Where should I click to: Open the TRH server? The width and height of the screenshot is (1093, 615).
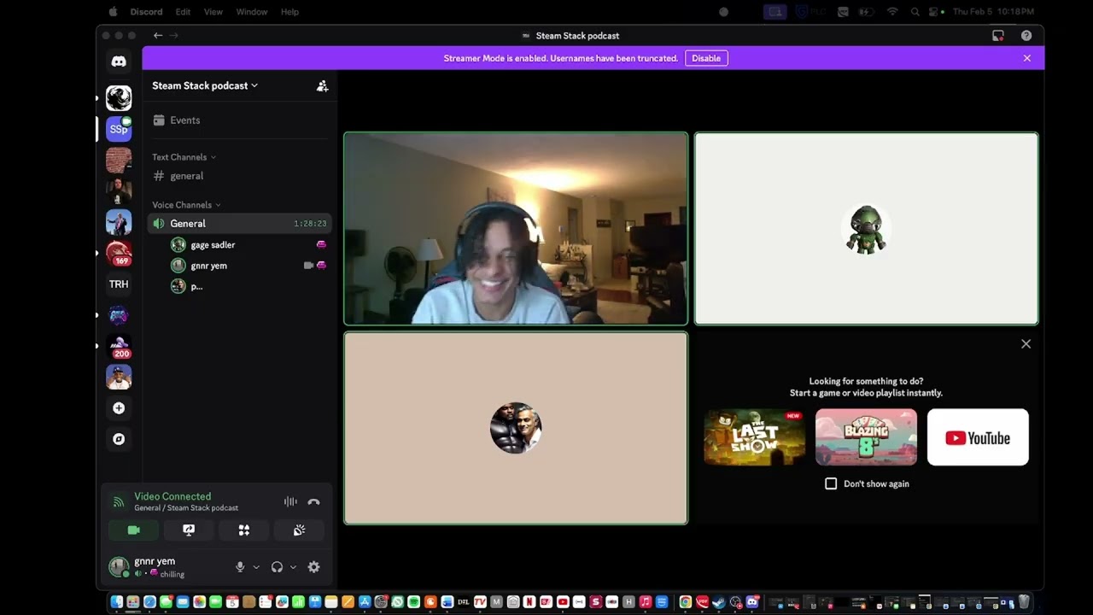(119, 284)
